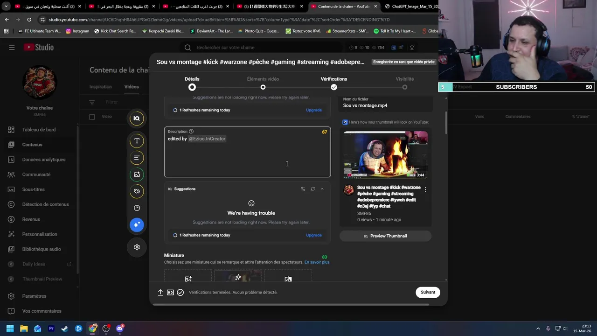Open Paramètres in sidebar

pos(39,296)
